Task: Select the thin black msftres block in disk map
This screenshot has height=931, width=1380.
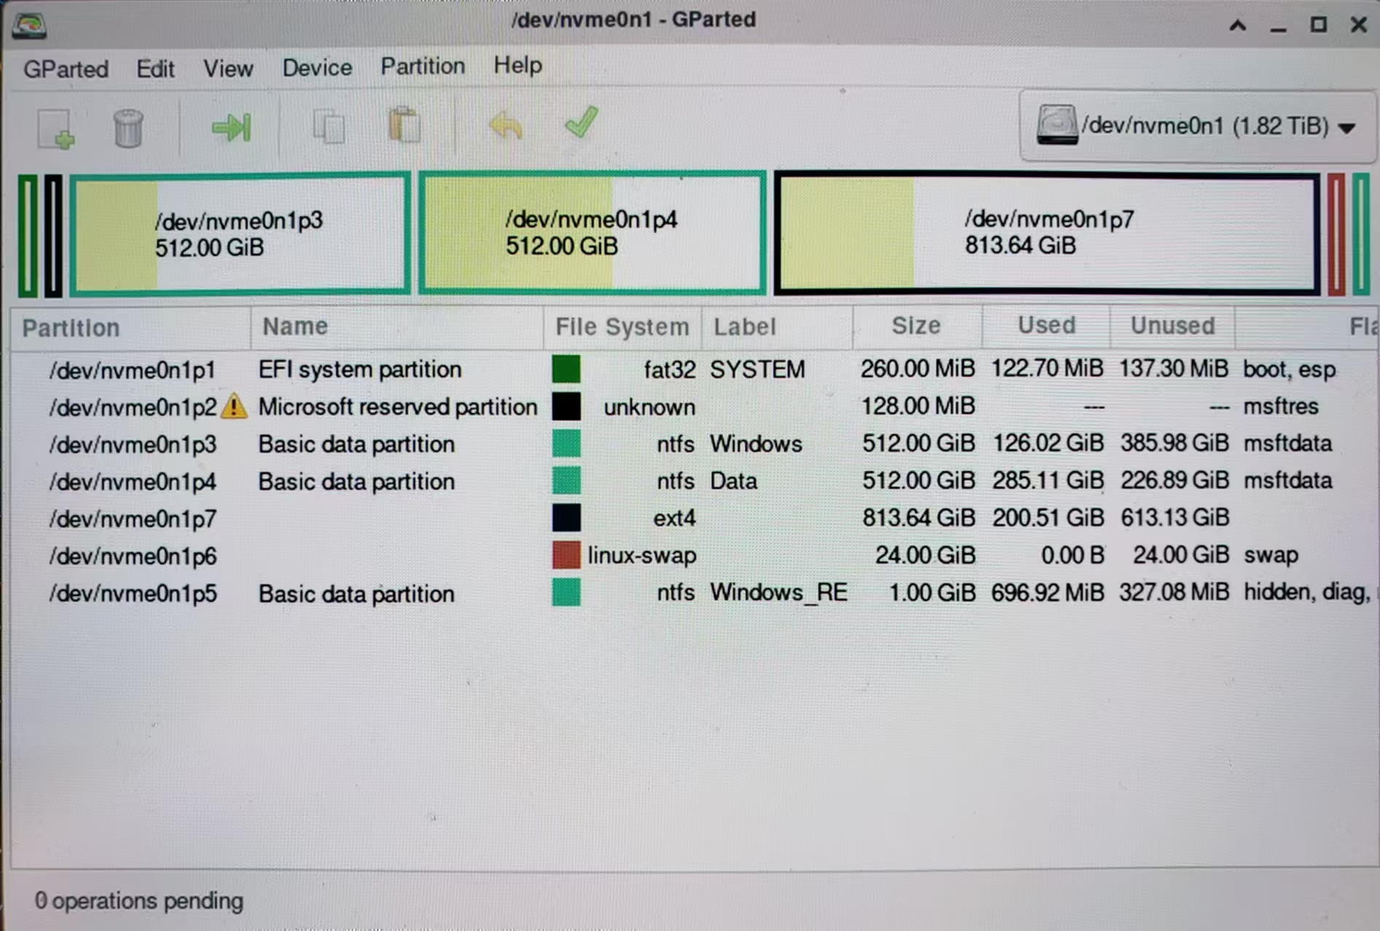Action: pyautogui.click(x=53, y=236)
